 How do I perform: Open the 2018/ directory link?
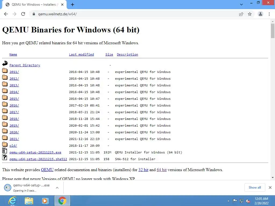click(x=14, y=119)
